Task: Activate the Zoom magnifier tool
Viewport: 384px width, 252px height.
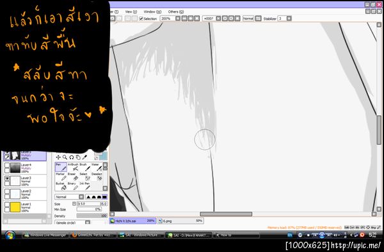Action: [x=65, y=157]
